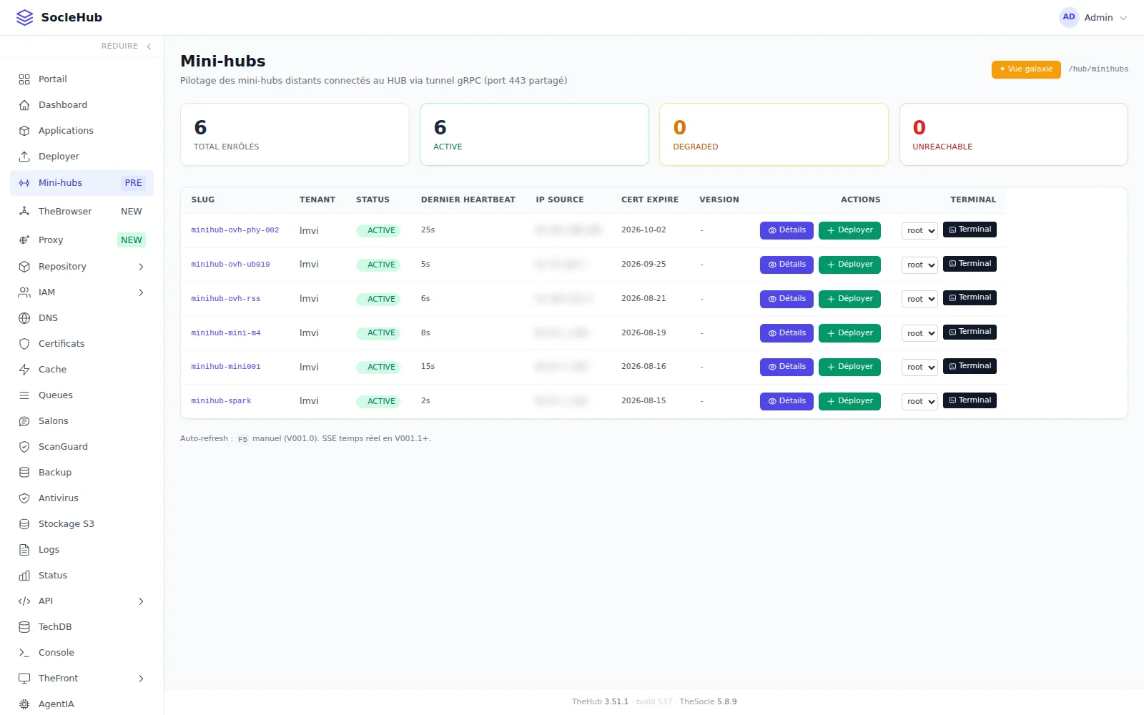This screenshot has height=715, width=1144.
Task: Open user dropdown for minihub-ovh-ub019
Action: coord(919,265)
